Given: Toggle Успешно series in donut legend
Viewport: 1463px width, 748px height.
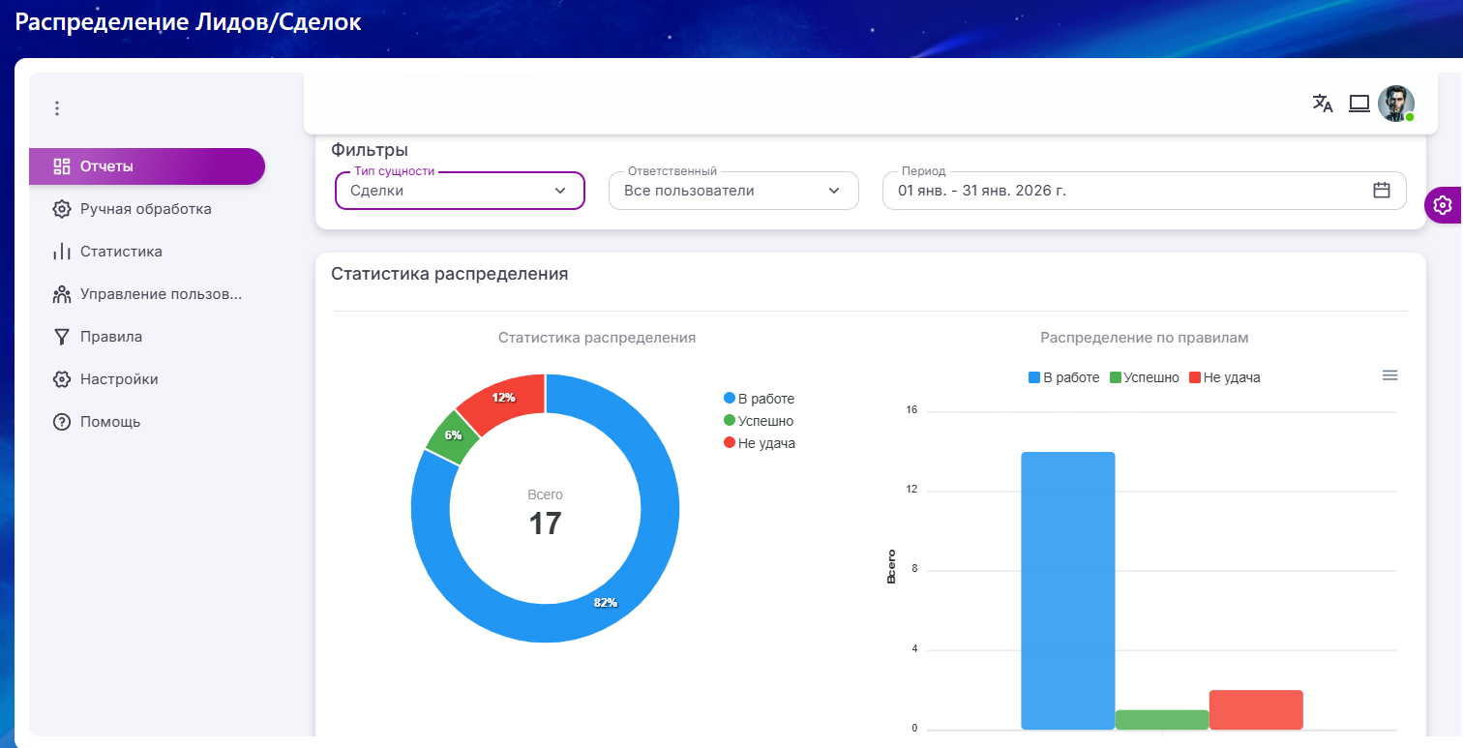Looking at the screenshot, I should [x=759, y=421].
